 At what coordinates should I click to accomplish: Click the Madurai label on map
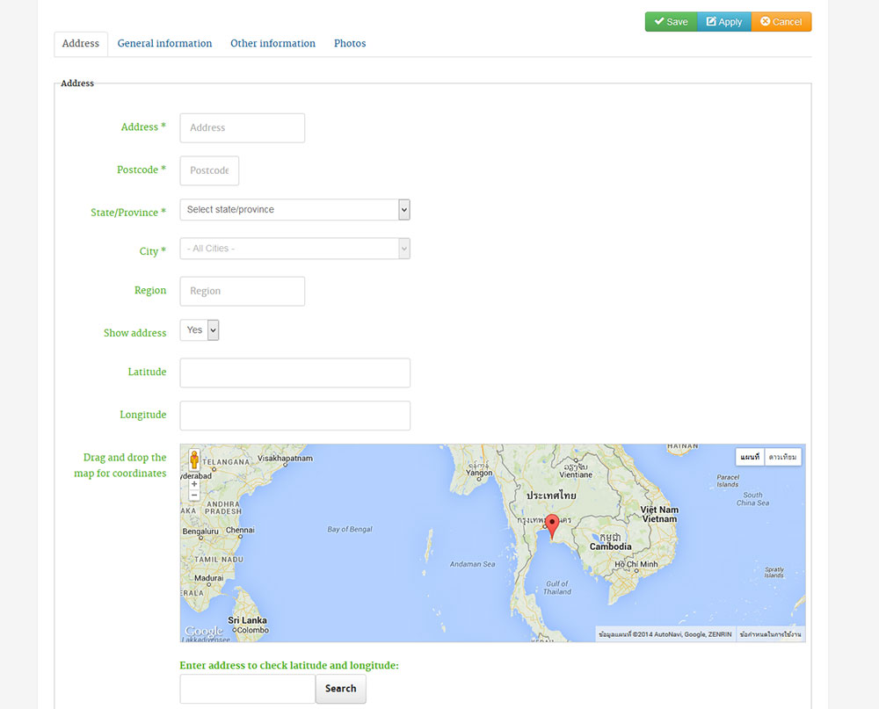click(x=208, y=578)
